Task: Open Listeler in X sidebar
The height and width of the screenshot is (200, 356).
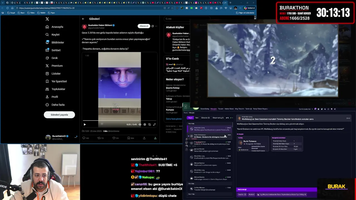Action: 53,74
